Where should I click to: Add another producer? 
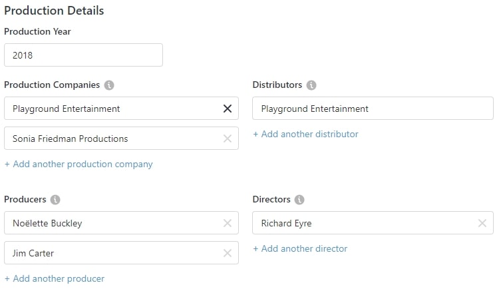click(x=55, y=278)
